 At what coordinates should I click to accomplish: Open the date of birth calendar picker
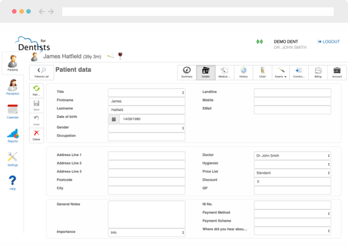[113, 119]
